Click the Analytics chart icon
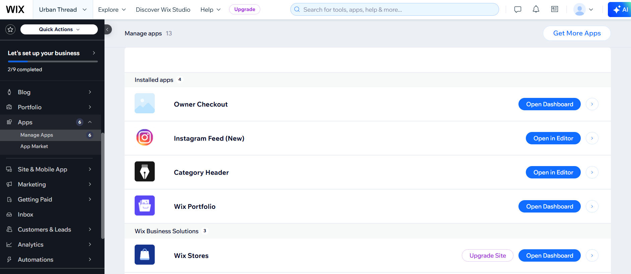The width and height of the screenshot is (631, 274). tap(9, 245)
